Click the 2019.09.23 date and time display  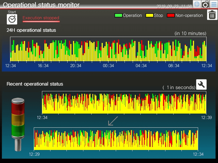tap(174, 6)
